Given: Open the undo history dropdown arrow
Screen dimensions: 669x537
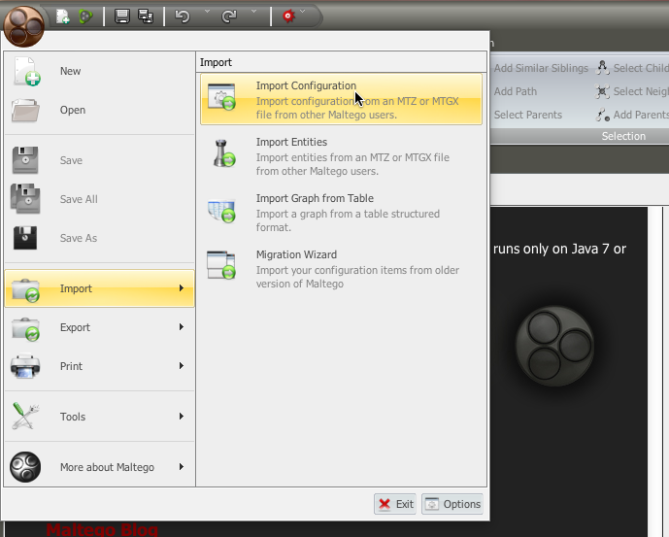Looking at the screenshot, I should (x=208, y=12).
